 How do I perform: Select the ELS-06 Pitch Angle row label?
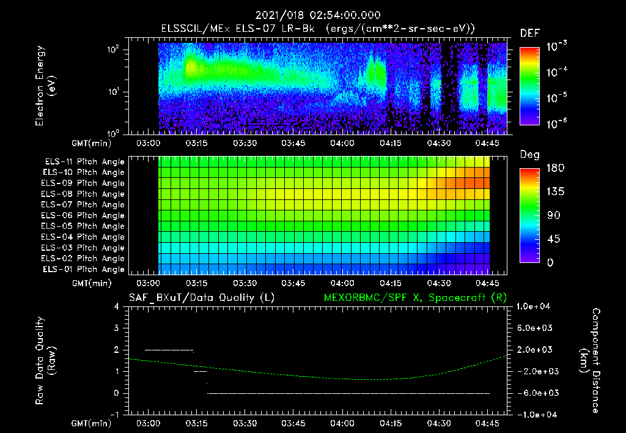[x=83, y=216]
